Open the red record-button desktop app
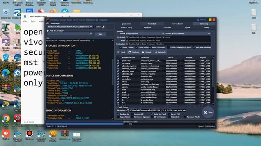This screenshot has height=146, width=261. [x=29, y=133]
